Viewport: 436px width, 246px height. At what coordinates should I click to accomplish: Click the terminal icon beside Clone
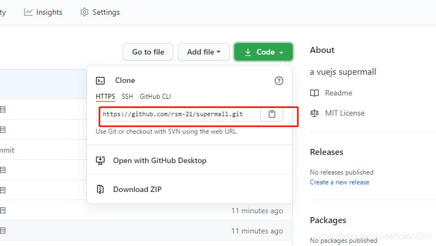pyautogui.click(x=100, y=81)
